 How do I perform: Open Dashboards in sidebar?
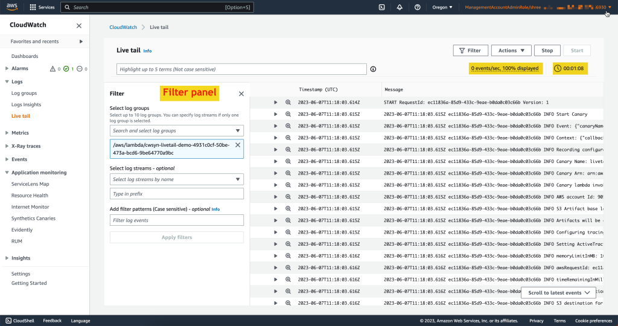point(25,56)
